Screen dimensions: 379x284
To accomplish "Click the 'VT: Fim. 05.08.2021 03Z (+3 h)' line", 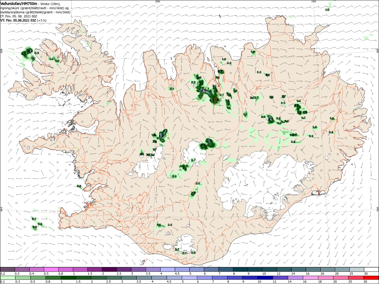I will (23, 20).
